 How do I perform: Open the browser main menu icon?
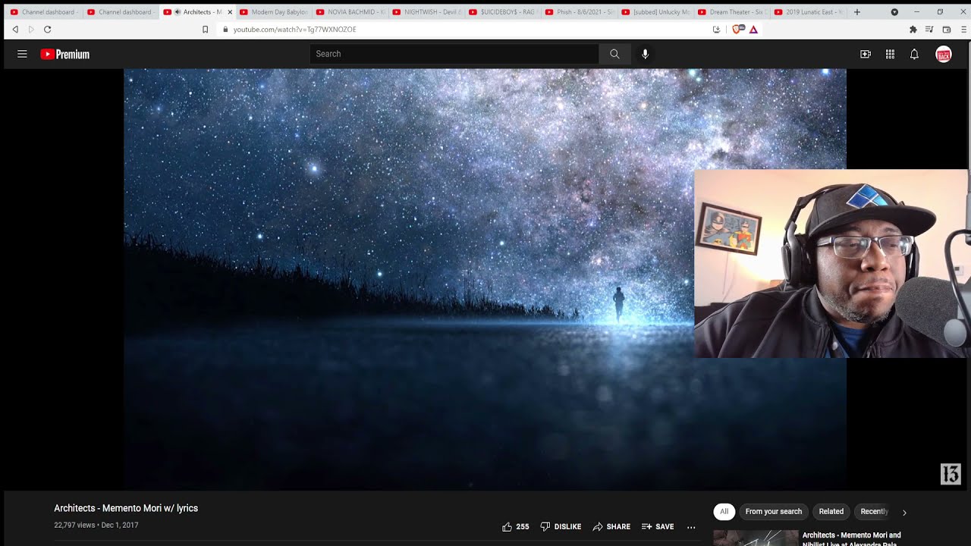(963, 29)
